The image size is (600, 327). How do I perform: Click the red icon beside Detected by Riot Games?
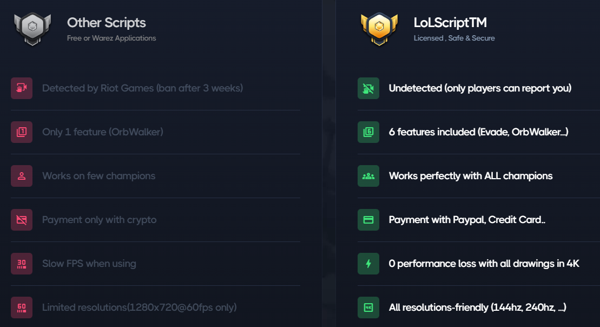click(22, 88)
